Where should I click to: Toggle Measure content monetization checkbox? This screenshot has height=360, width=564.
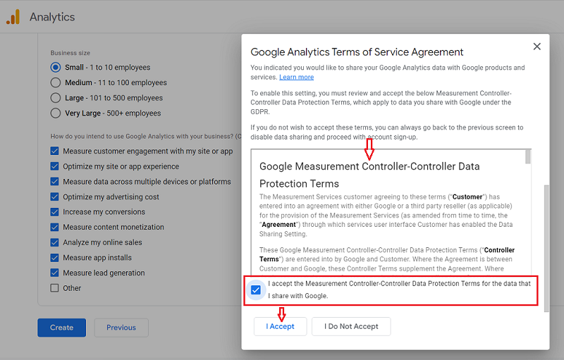click(54, 227)
